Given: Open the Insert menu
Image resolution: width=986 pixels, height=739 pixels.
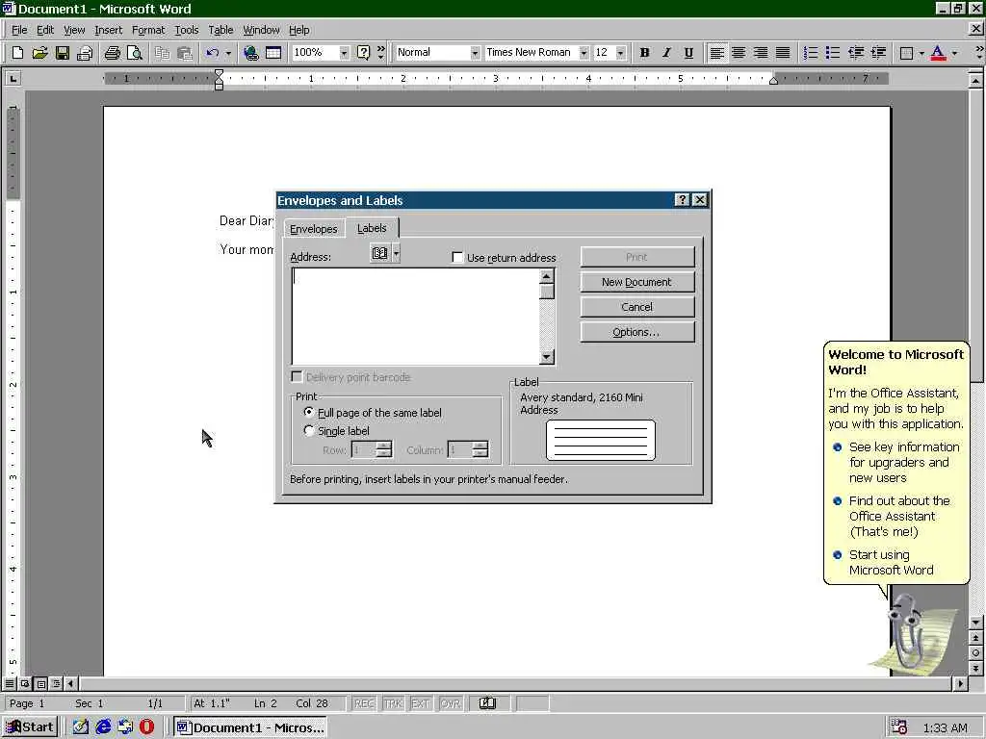Looking at the screenshot, I should point(109,30).
